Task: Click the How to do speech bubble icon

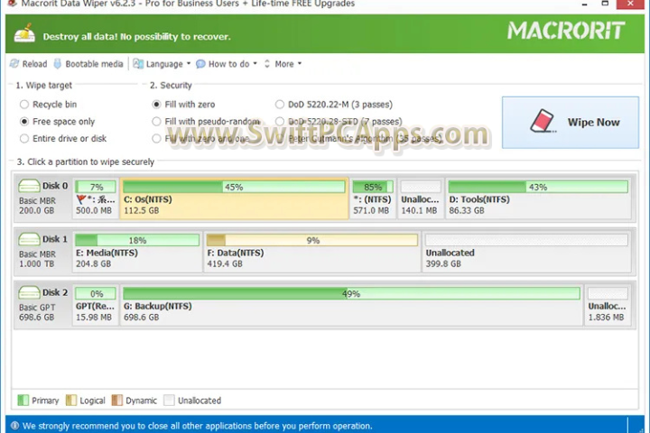Action: pos(200,64)
